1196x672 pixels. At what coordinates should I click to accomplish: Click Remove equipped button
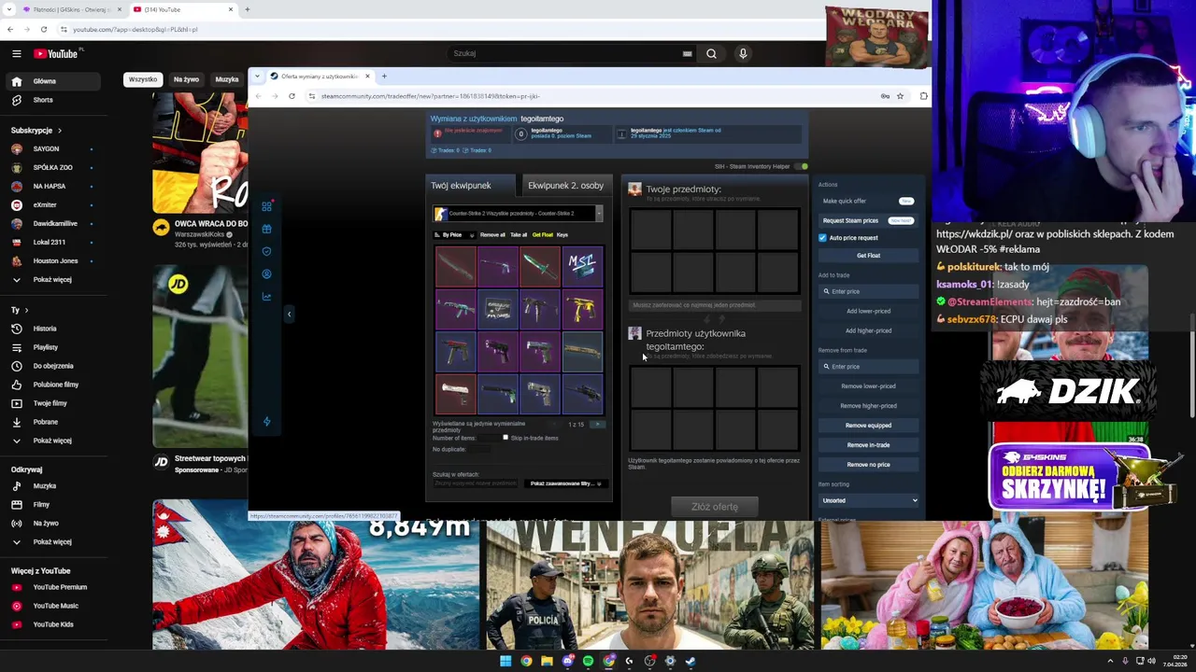click(x=868, y=426)
